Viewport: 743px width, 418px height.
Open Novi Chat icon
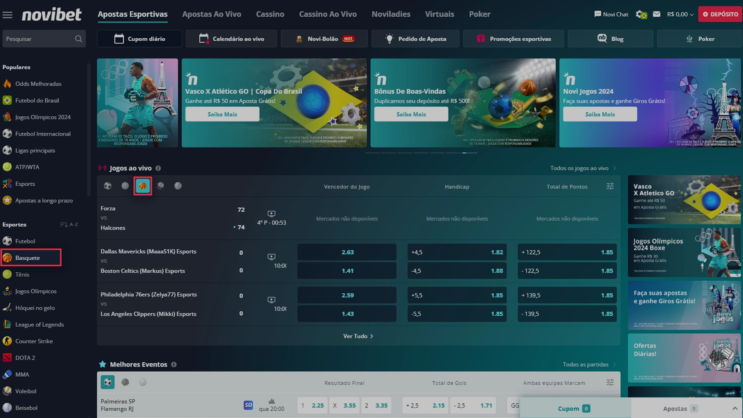pyautogui.click(x=597, y=14)
